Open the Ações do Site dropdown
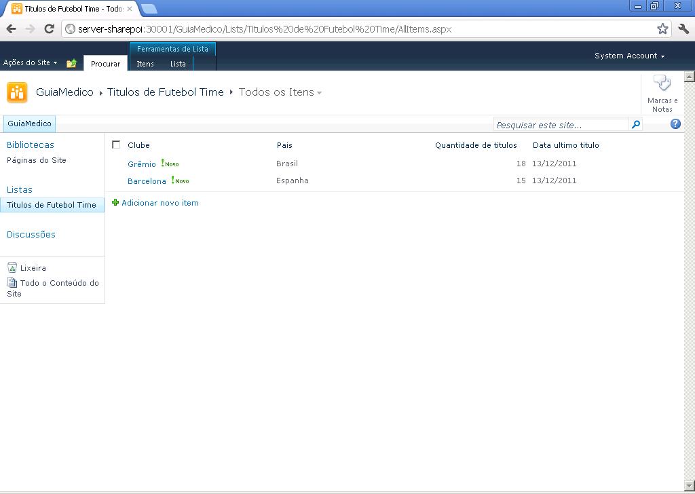 coord(30,62)
